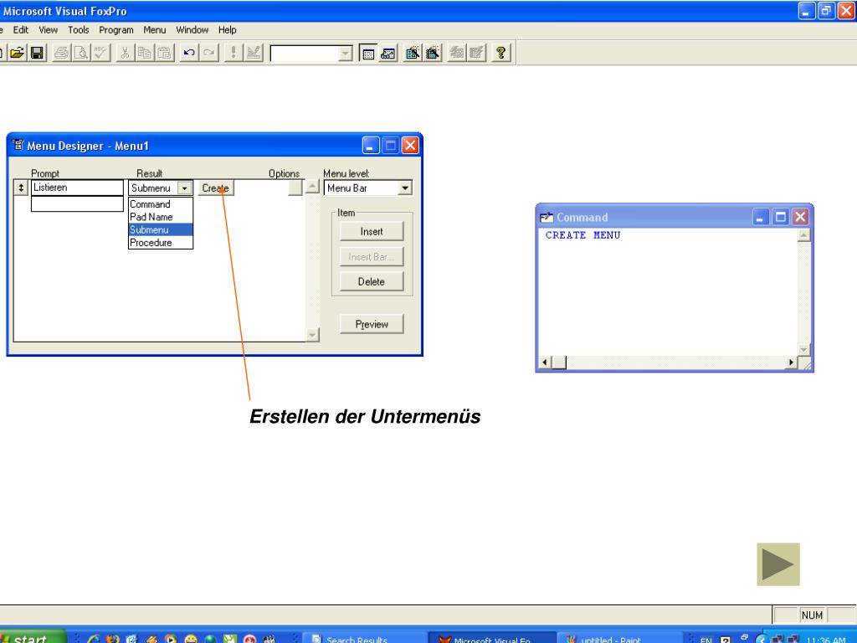The height and width of the screenshot is (643, 857).
Task: Launch the Report wizard toolbar icon
Action: coord(433,53)
